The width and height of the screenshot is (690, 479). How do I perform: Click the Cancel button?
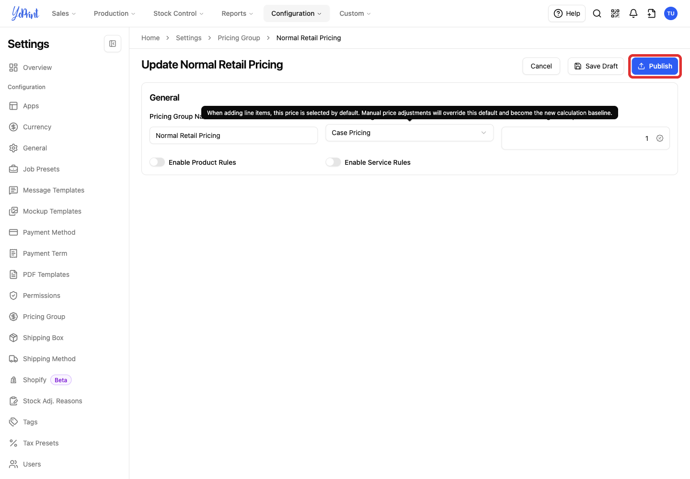(541, 66)
